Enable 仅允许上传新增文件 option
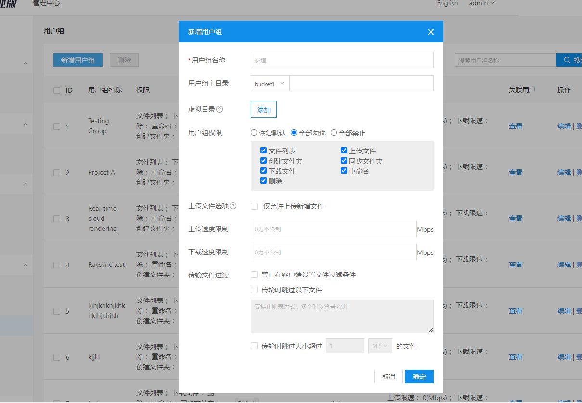 click(254, 206)
